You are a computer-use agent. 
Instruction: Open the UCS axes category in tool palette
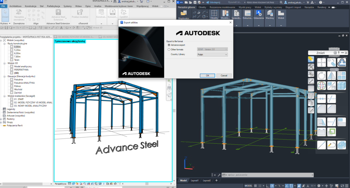(x=311, y=81)
